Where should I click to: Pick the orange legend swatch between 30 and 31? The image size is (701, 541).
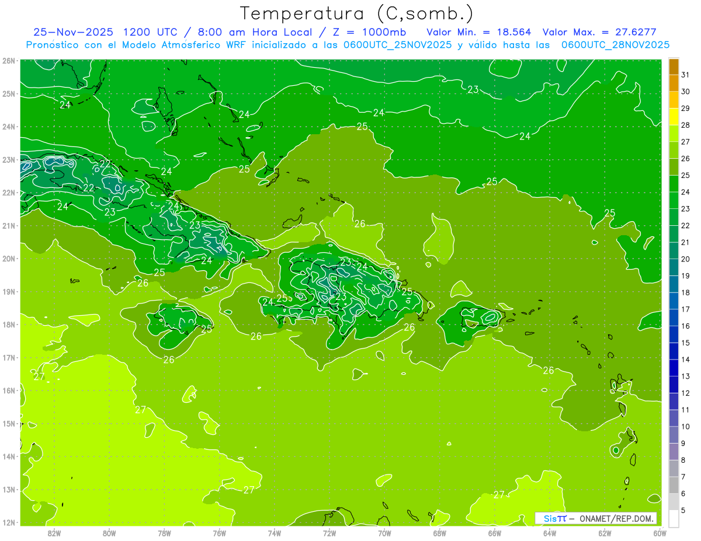[x=674, y=83]
